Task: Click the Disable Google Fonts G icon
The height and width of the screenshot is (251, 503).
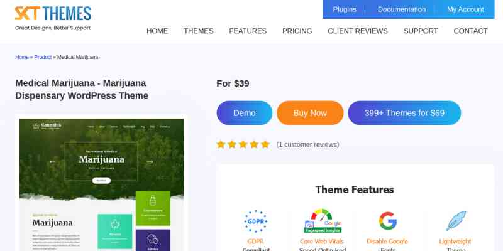Action: tap(387, 221)
